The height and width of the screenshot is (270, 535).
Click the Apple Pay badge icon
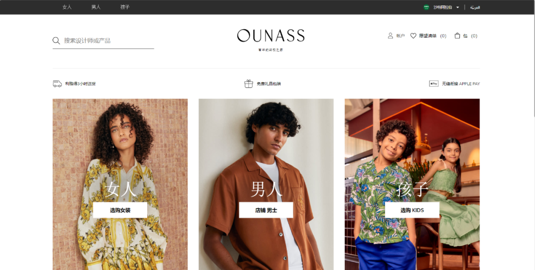coord(433,84)
